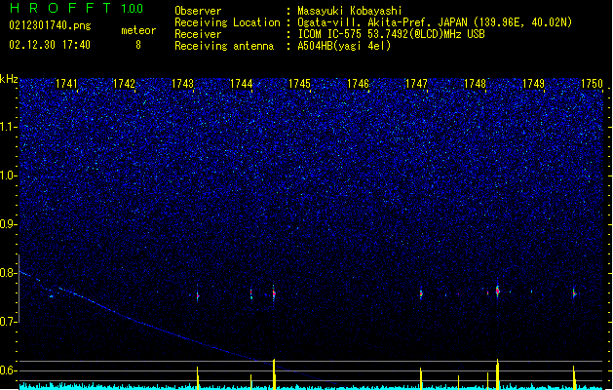This screenshot has width=613, height=390.
Task: Click the tall yellow power spike between 1744 and 1745
Action: [x=274, y=374]
